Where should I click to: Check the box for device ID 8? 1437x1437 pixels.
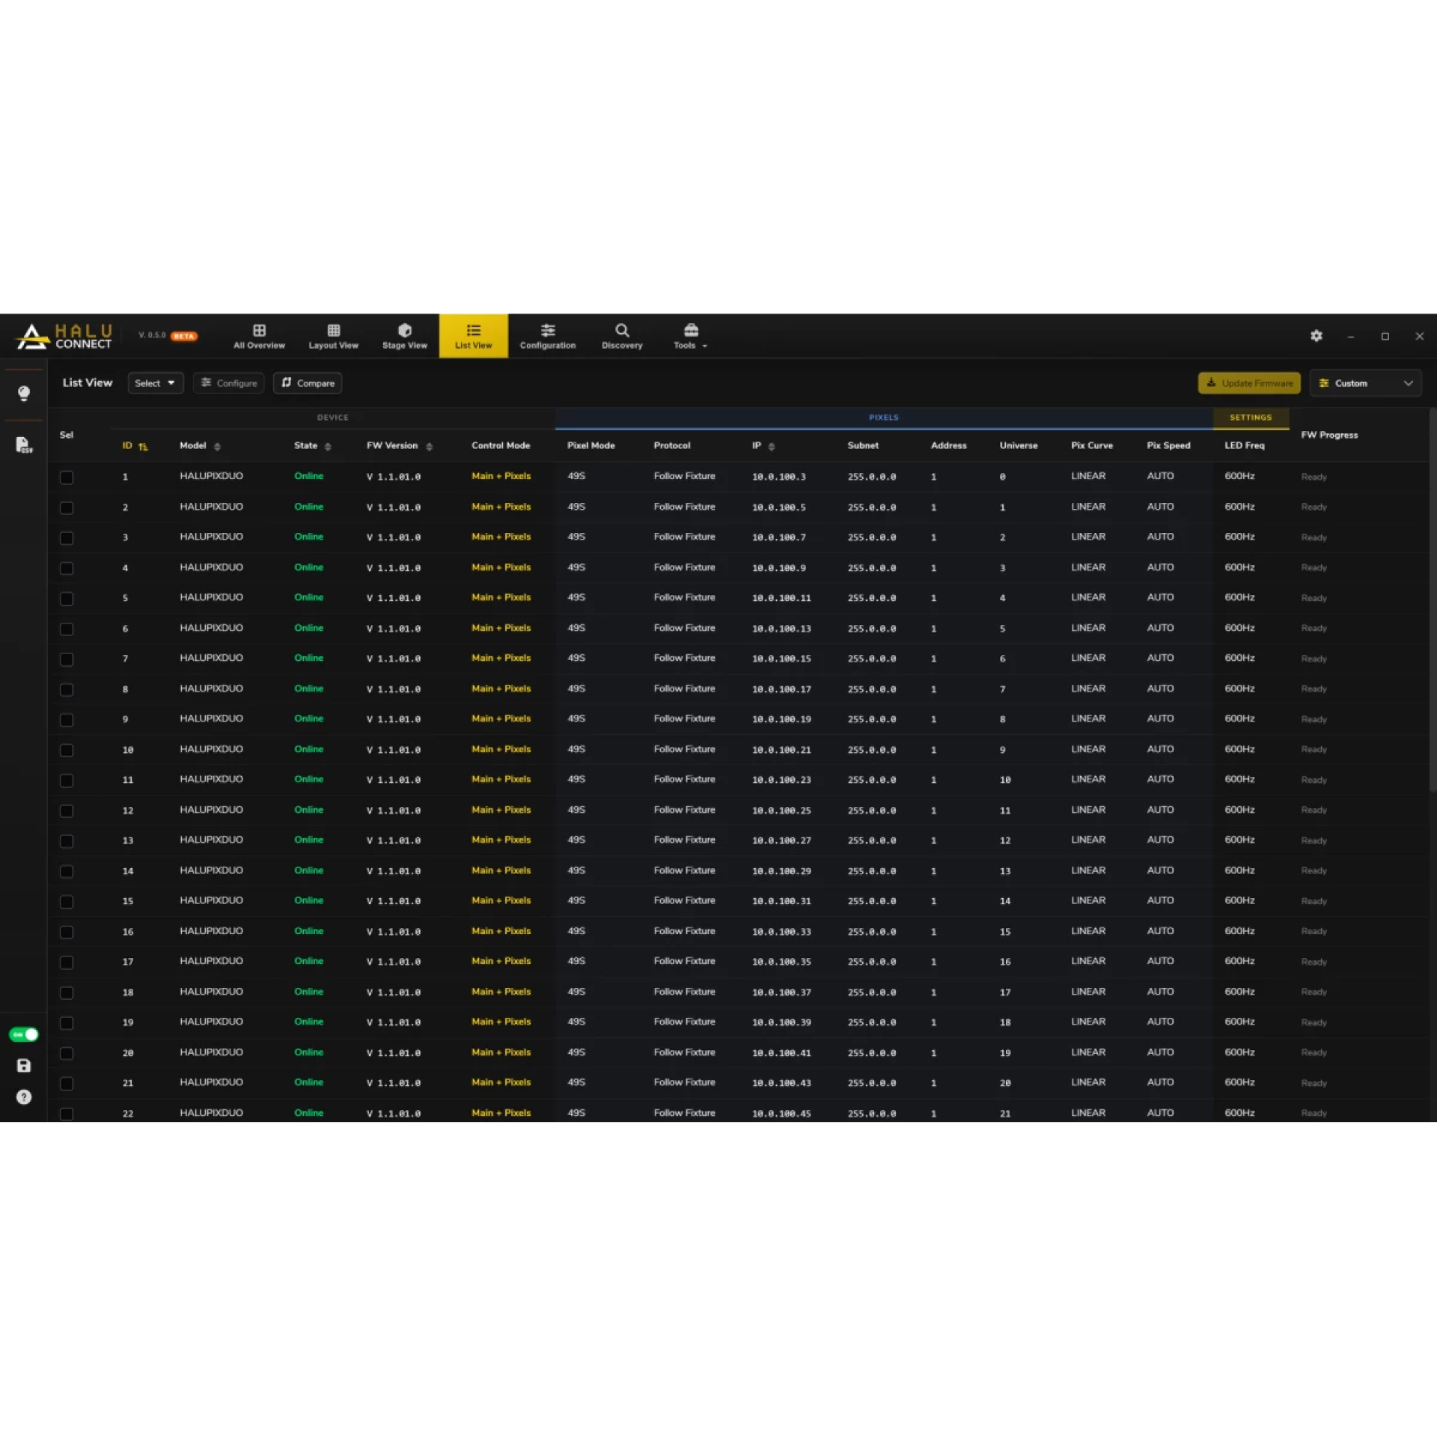(x=67, y=689)
